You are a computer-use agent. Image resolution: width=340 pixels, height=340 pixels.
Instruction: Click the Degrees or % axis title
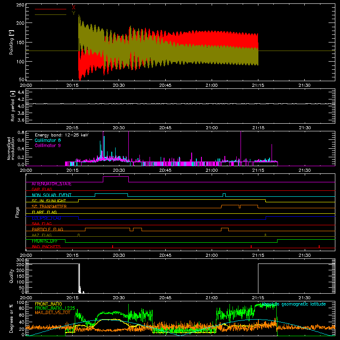tap(11, 318)
